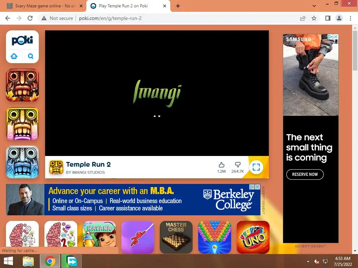Open the Master Chess game thumbnail

click(176, 237)
